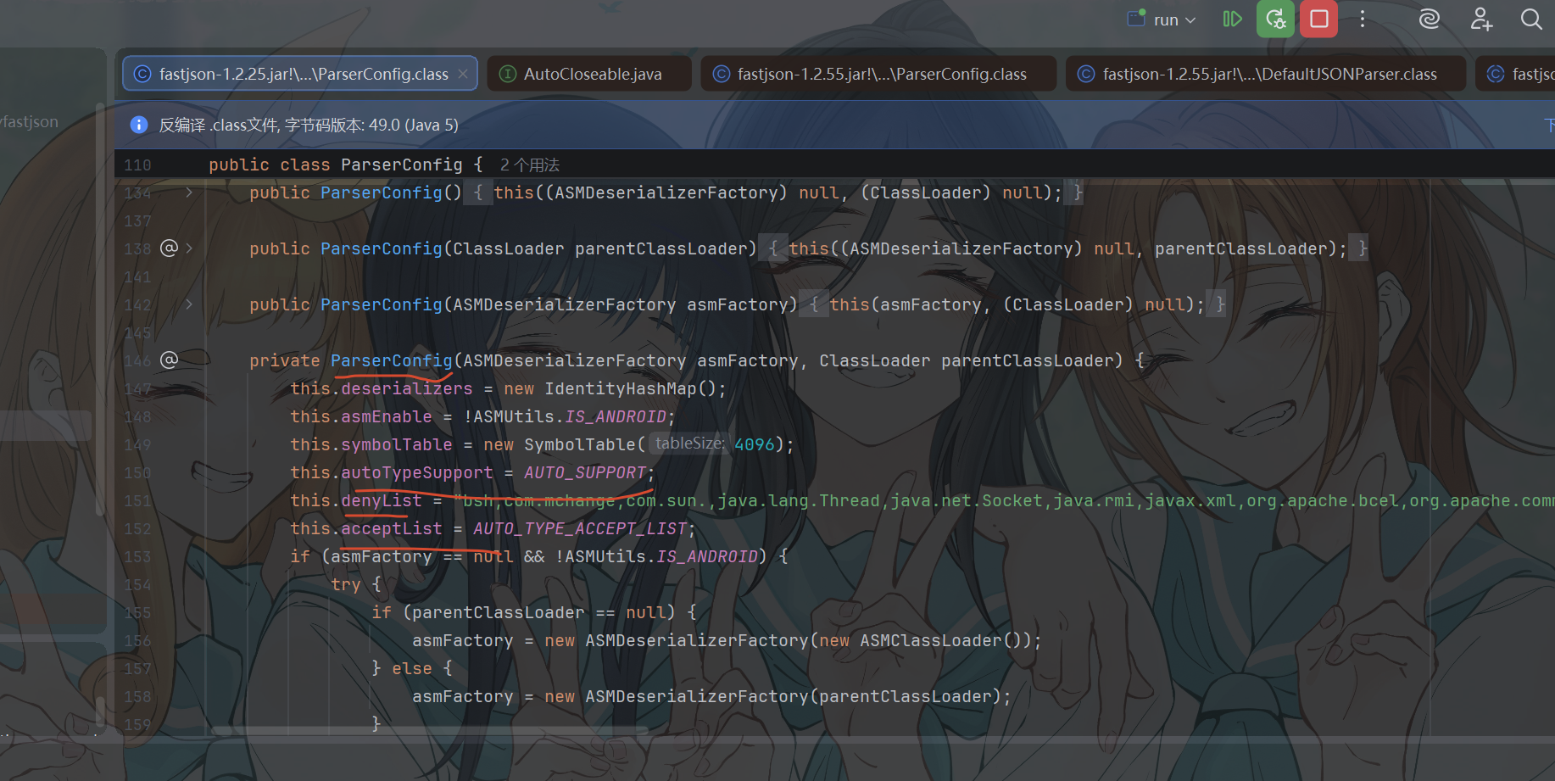Screen dimensions: 1555x781
Task: Open the AI assistant swirl icon
Action: point(1430,19)
